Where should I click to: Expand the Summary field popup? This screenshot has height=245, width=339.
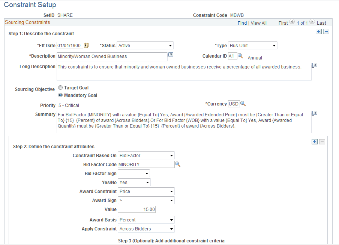coord(314,113)
